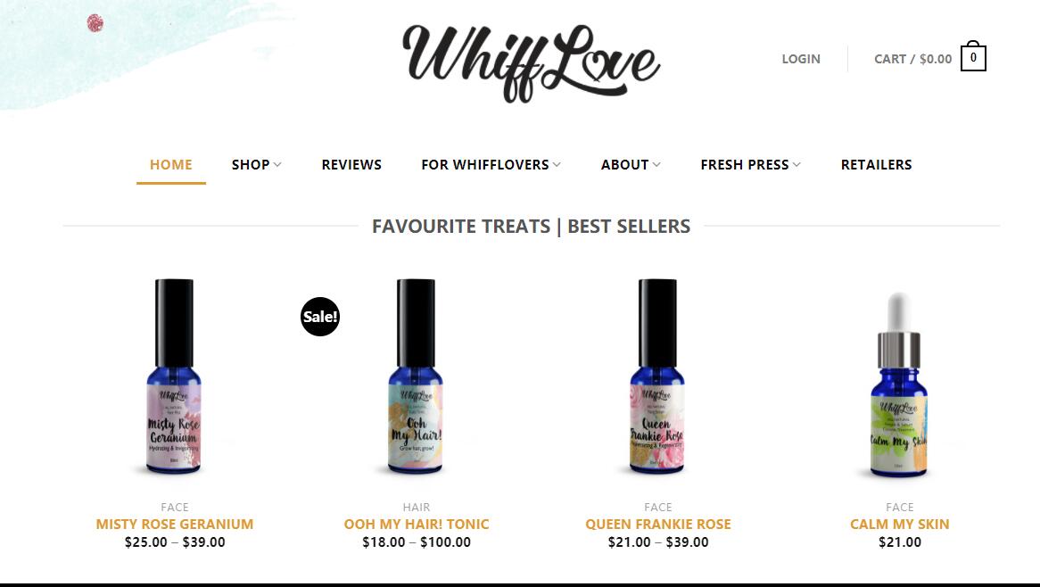Select the Calm My Skin dropper bottle image
This screenshot has width=1040, height=587.
[x=899, y=384]
